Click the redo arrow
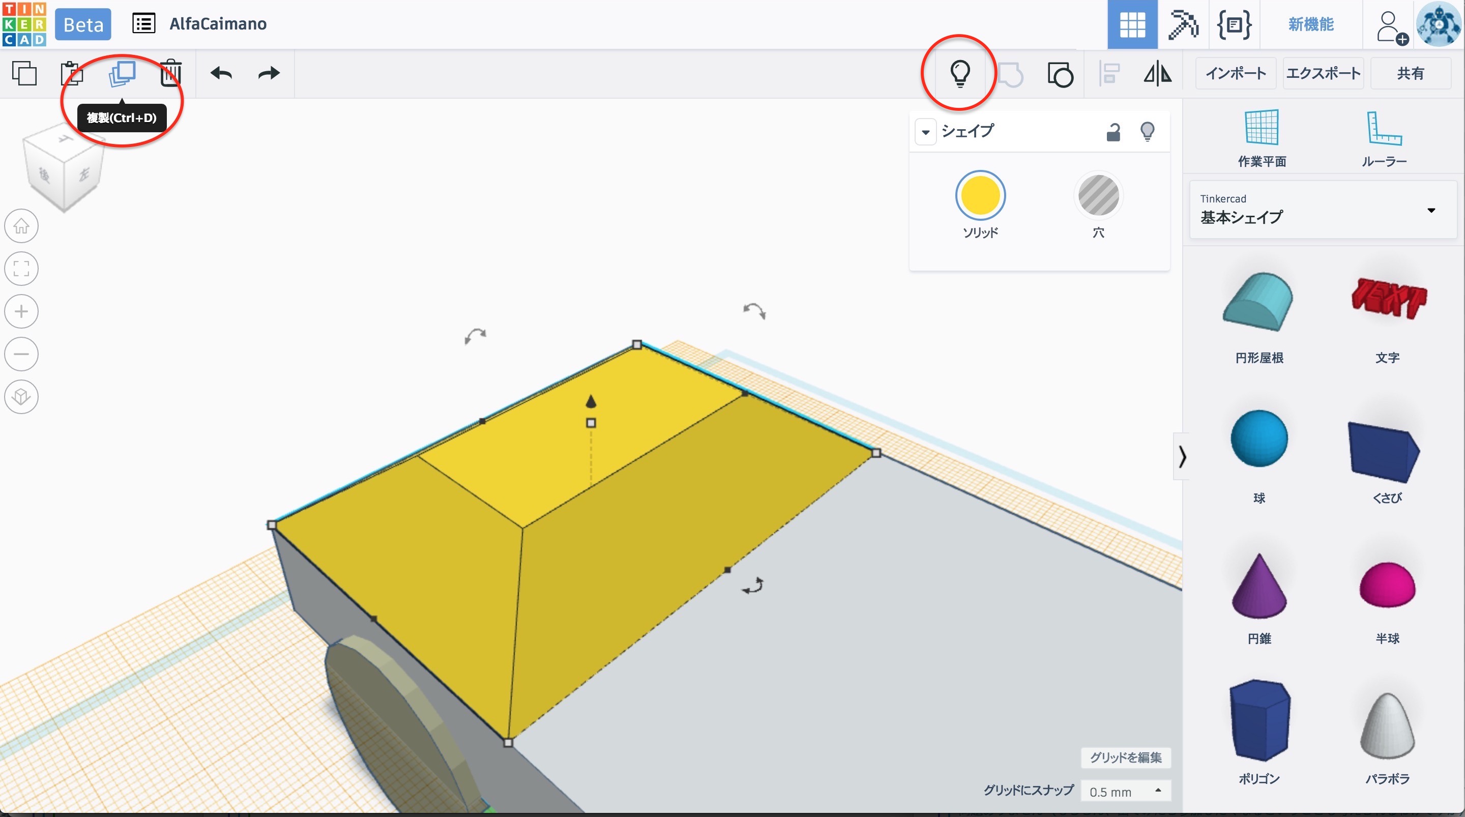Screen dimensions: 1465x817 pyautogui.click(x=269, y=73)
